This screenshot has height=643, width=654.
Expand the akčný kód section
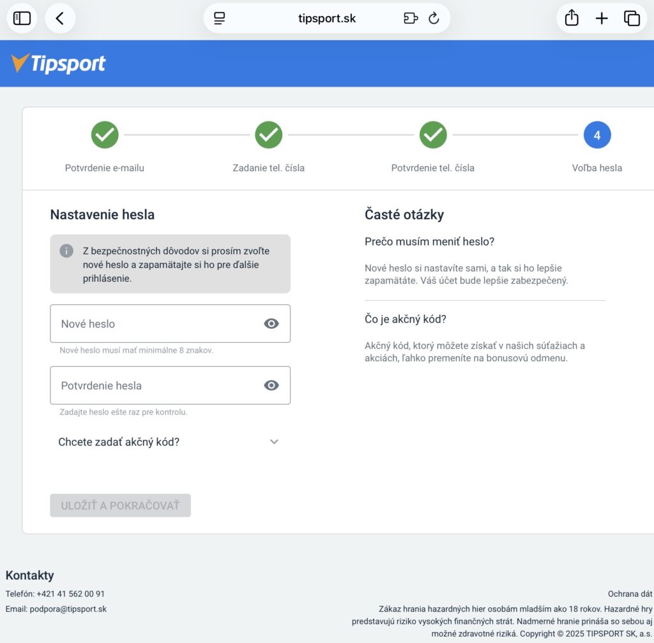tap(274, 442)
